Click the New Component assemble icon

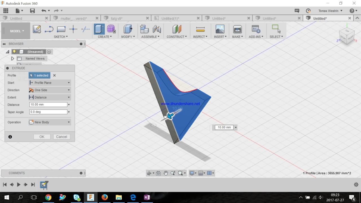pyautogui.click(x=144, y=29)
